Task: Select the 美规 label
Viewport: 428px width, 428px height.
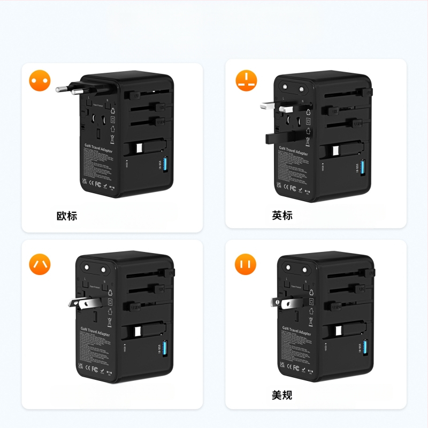Action: [282, 395]
